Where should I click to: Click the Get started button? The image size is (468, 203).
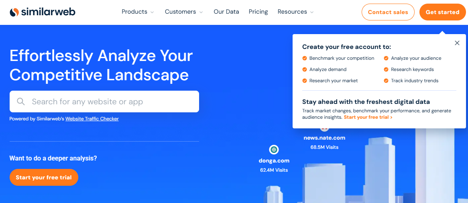pyautogui.click(x=442, y=12)
